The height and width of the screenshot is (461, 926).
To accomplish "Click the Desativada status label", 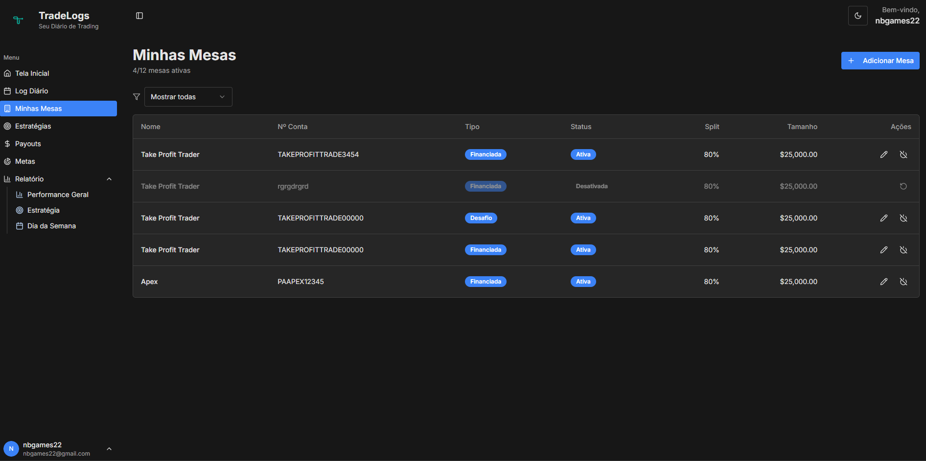I will [592, 186].
